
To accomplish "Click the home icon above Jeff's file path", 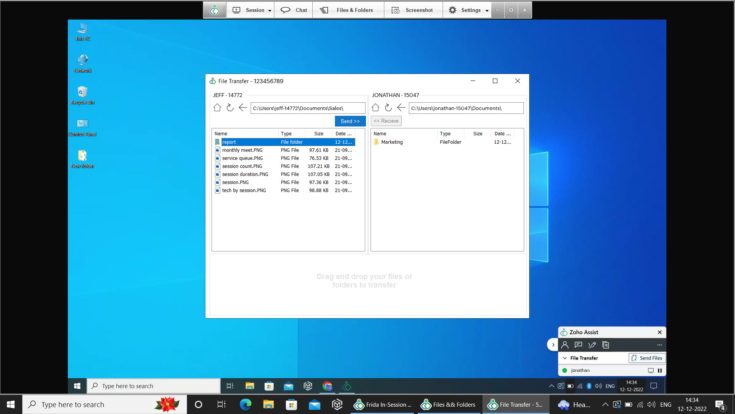I will 217,108.
